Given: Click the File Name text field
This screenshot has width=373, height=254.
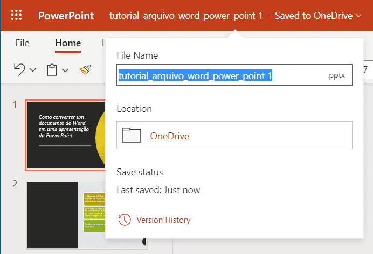Looking at the screenshot, I should (x=234, y=75).
